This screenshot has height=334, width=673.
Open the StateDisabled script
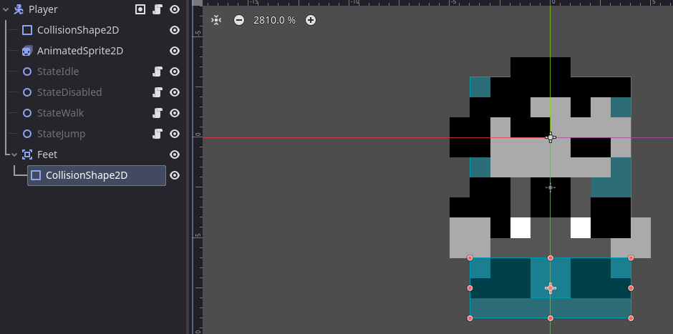pos(158,92)
